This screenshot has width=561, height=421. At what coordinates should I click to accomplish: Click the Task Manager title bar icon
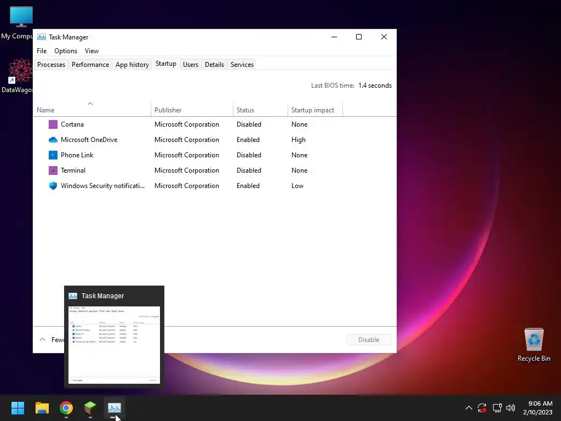42,37
